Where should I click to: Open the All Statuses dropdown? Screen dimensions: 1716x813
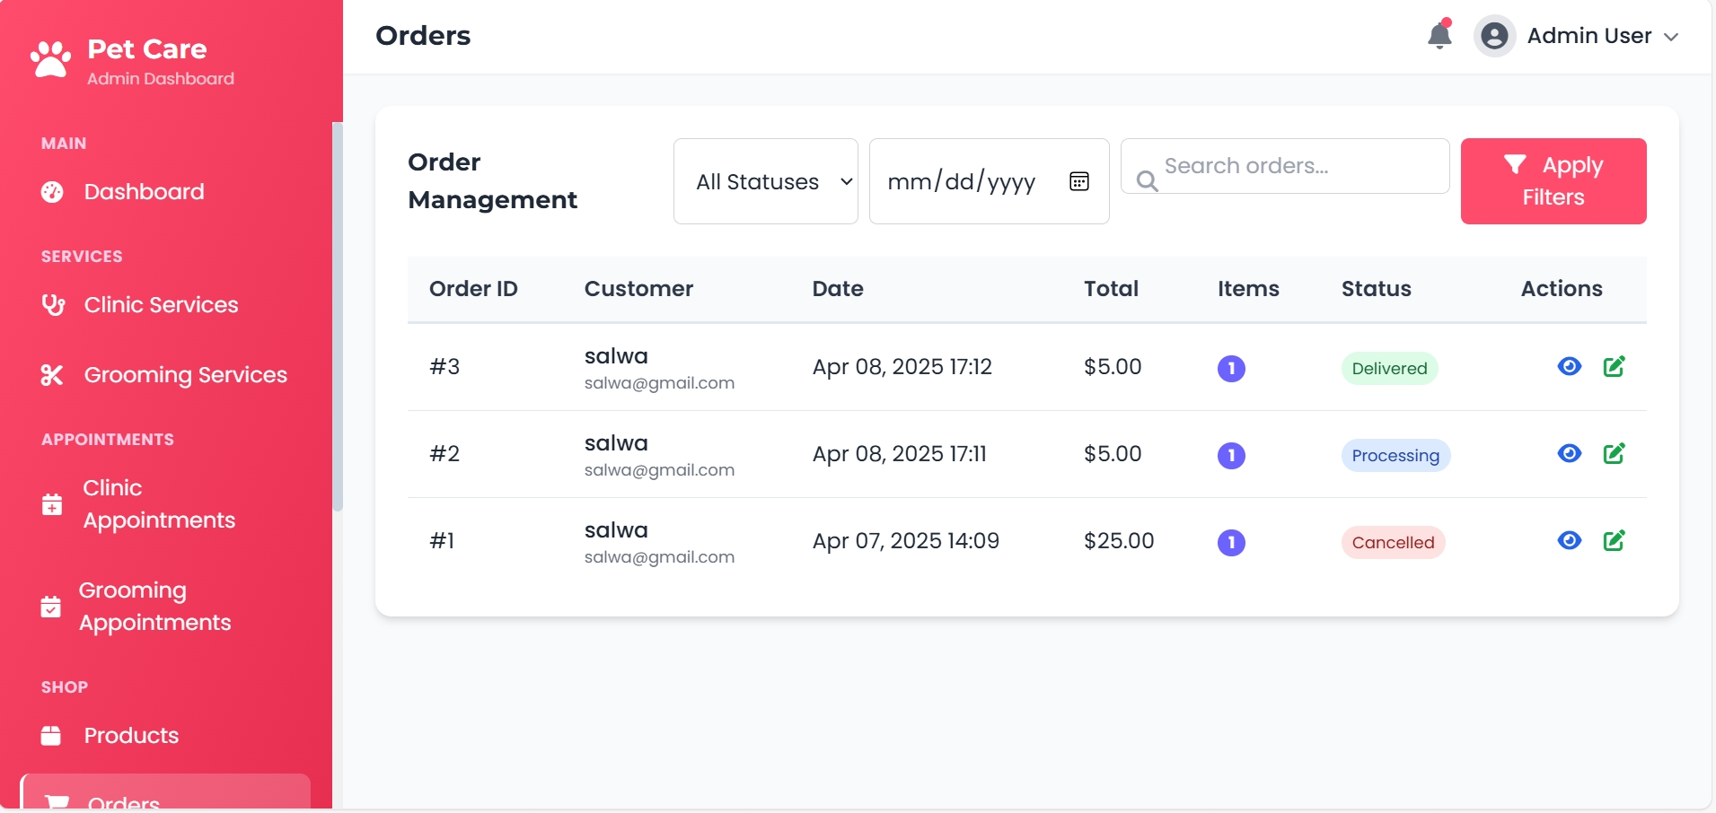(765, 181)
